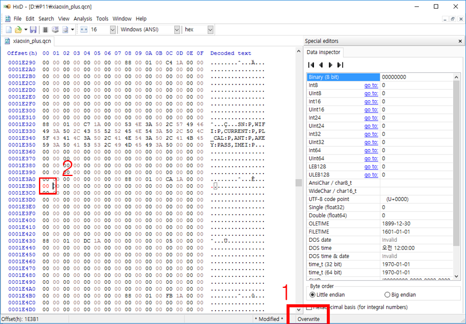Click the Open RAM icon in toolbar
The width and height of the screenshot is (466, 324).
click(x=45, y=29)
